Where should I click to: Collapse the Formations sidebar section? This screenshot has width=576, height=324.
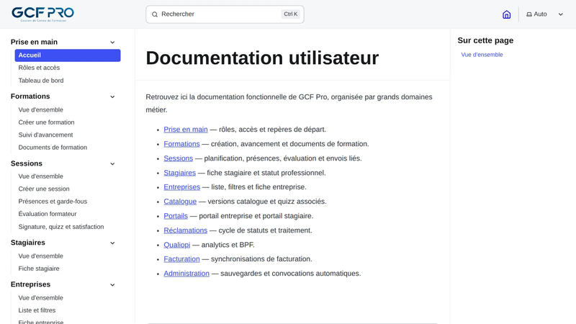[x=112, y=96]
